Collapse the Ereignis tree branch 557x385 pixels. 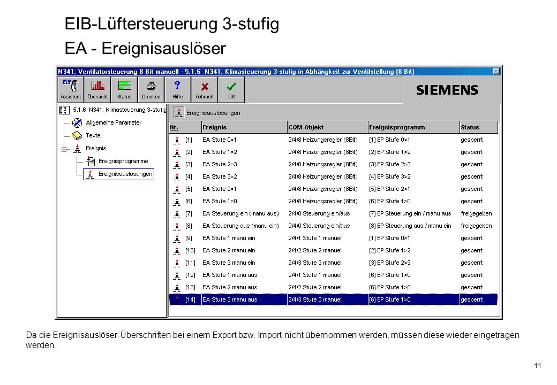click(x=64, y=149)
